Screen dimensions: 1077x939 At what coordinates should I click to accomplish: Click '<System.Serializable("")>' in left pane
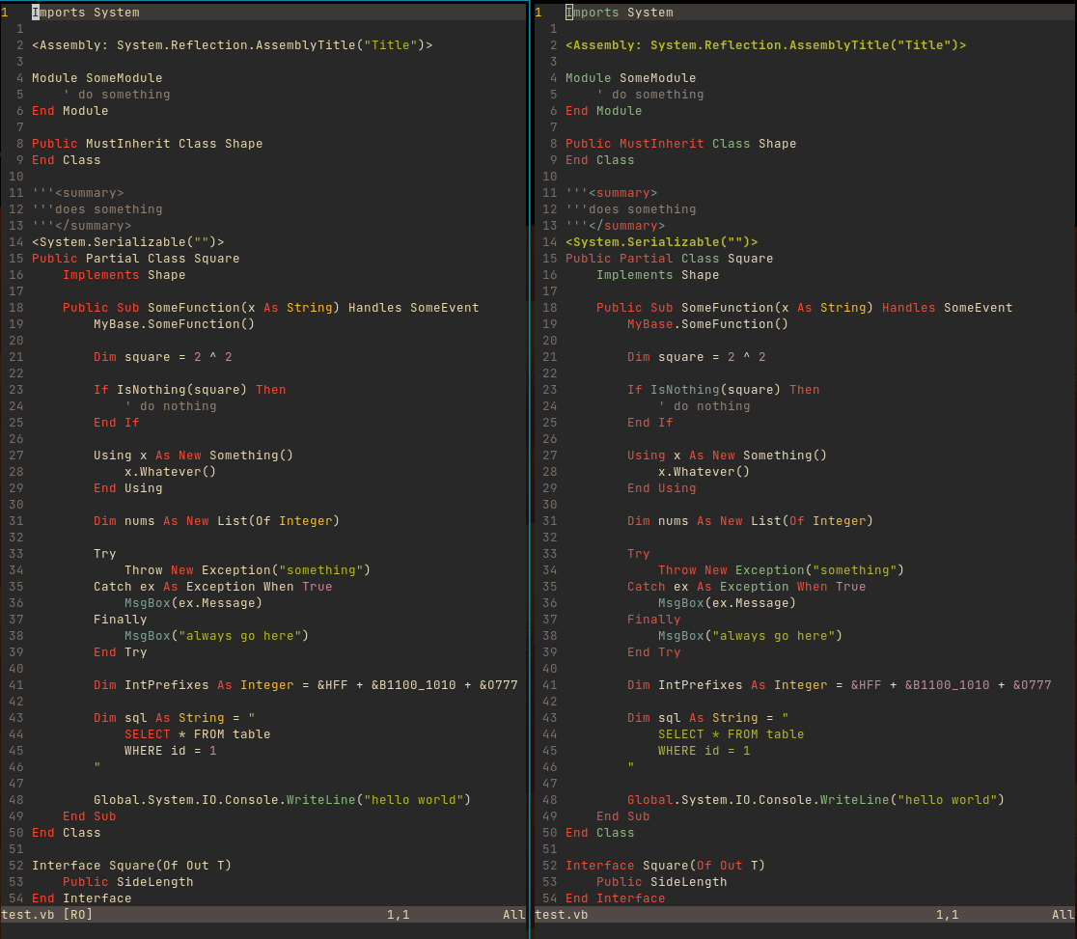tap(128, 242)
